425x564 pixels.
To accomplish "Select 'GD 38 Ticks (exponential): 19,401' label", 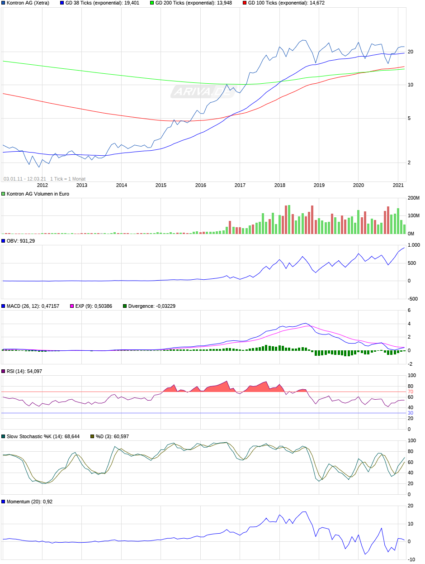I will coord(102,3).
